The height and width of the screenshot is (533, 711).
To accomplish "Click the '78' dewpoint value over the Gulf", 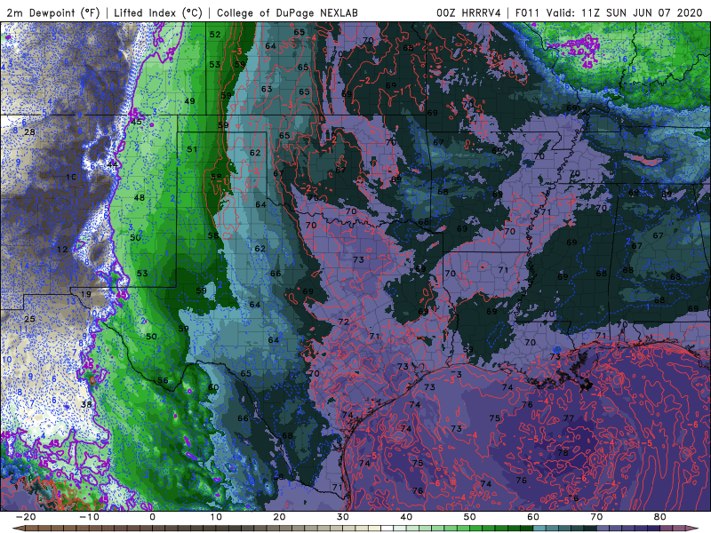I will 563,452.
